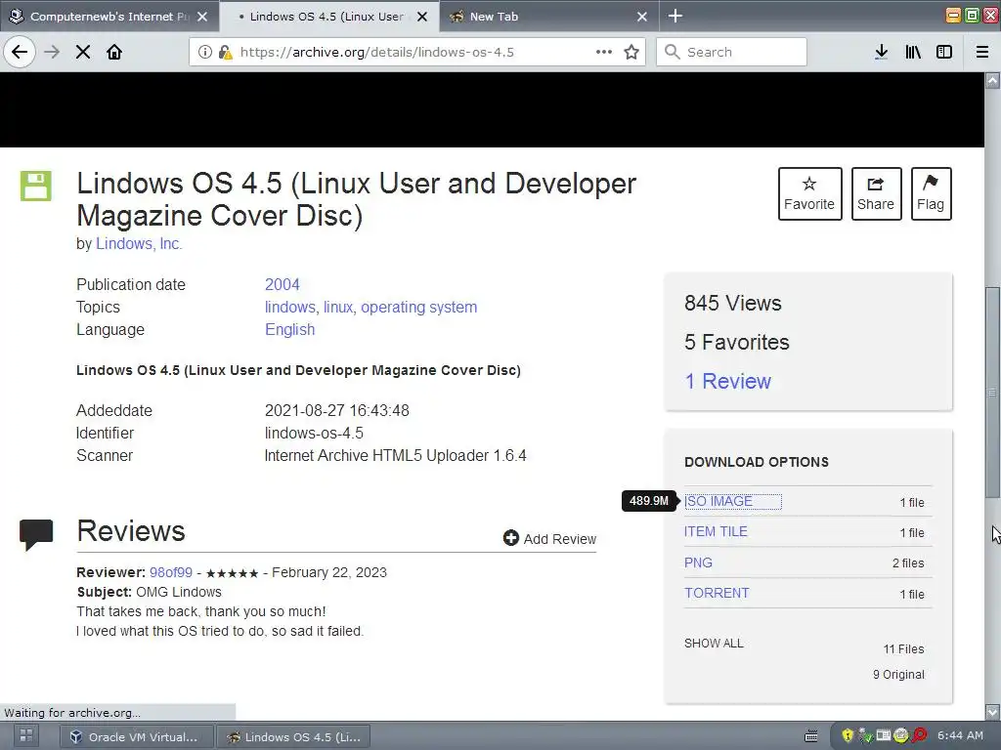Switch to the Computernewb's Internet tab
1001x750 pixels.
coord(109,17)
